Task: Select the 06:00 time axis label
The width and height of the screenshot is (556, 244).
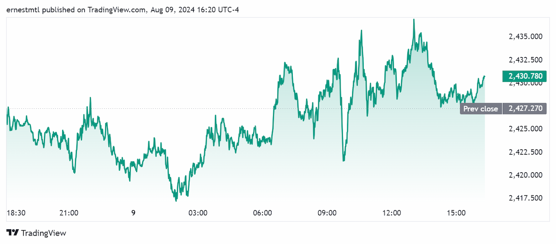Action: tap(262, 213)
